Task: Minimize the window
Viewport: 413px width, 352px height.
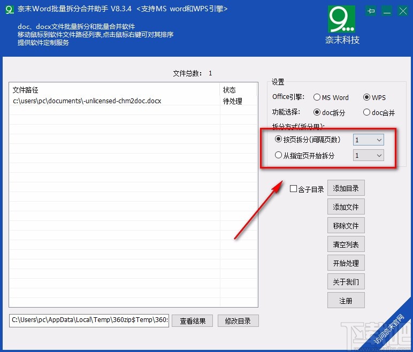Action: pos(387,11)
